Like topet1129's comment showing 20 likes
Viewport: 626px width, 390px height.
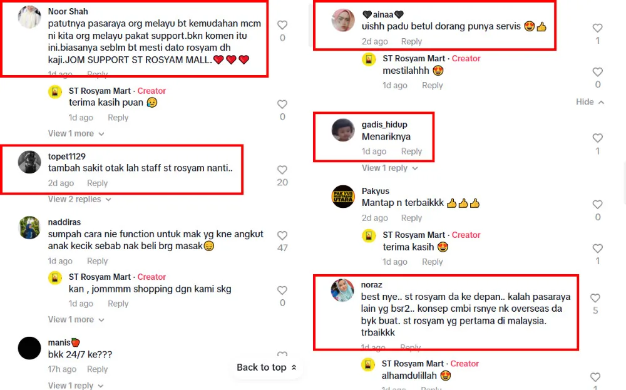[x=282, y=170]
